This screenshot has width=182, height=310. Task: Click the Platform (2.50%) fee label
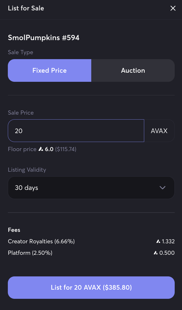(x=30, y=253)
